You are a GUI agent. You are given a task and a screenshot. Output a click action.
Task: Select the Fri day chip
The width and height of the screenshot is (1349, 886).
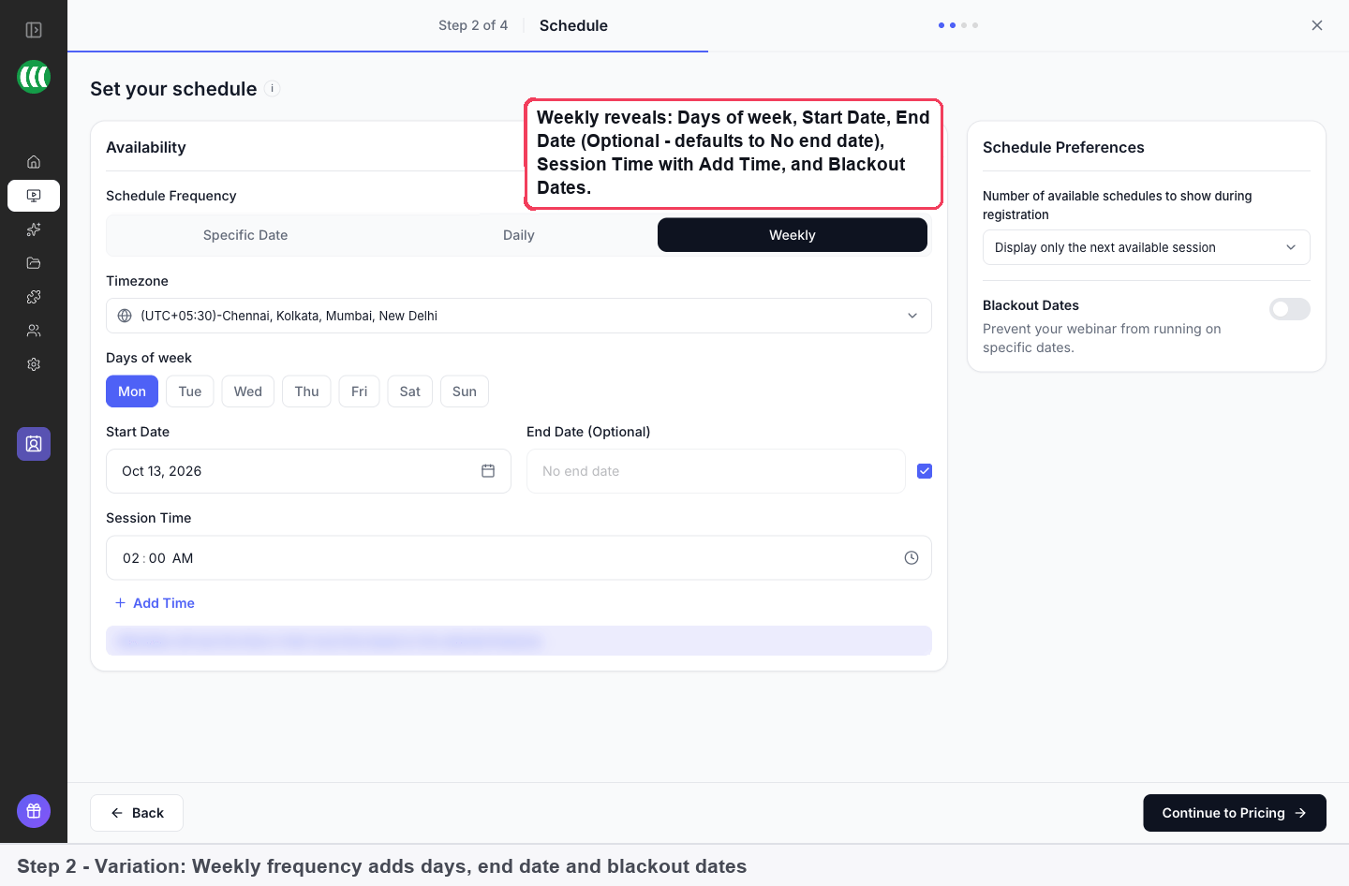(x=359, y=391)
